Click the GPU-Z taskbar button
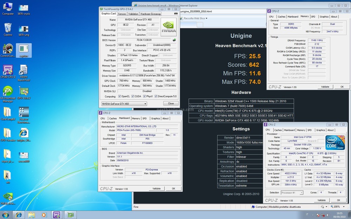The height and width of the screenshot is (219, 351). (71, 215)
